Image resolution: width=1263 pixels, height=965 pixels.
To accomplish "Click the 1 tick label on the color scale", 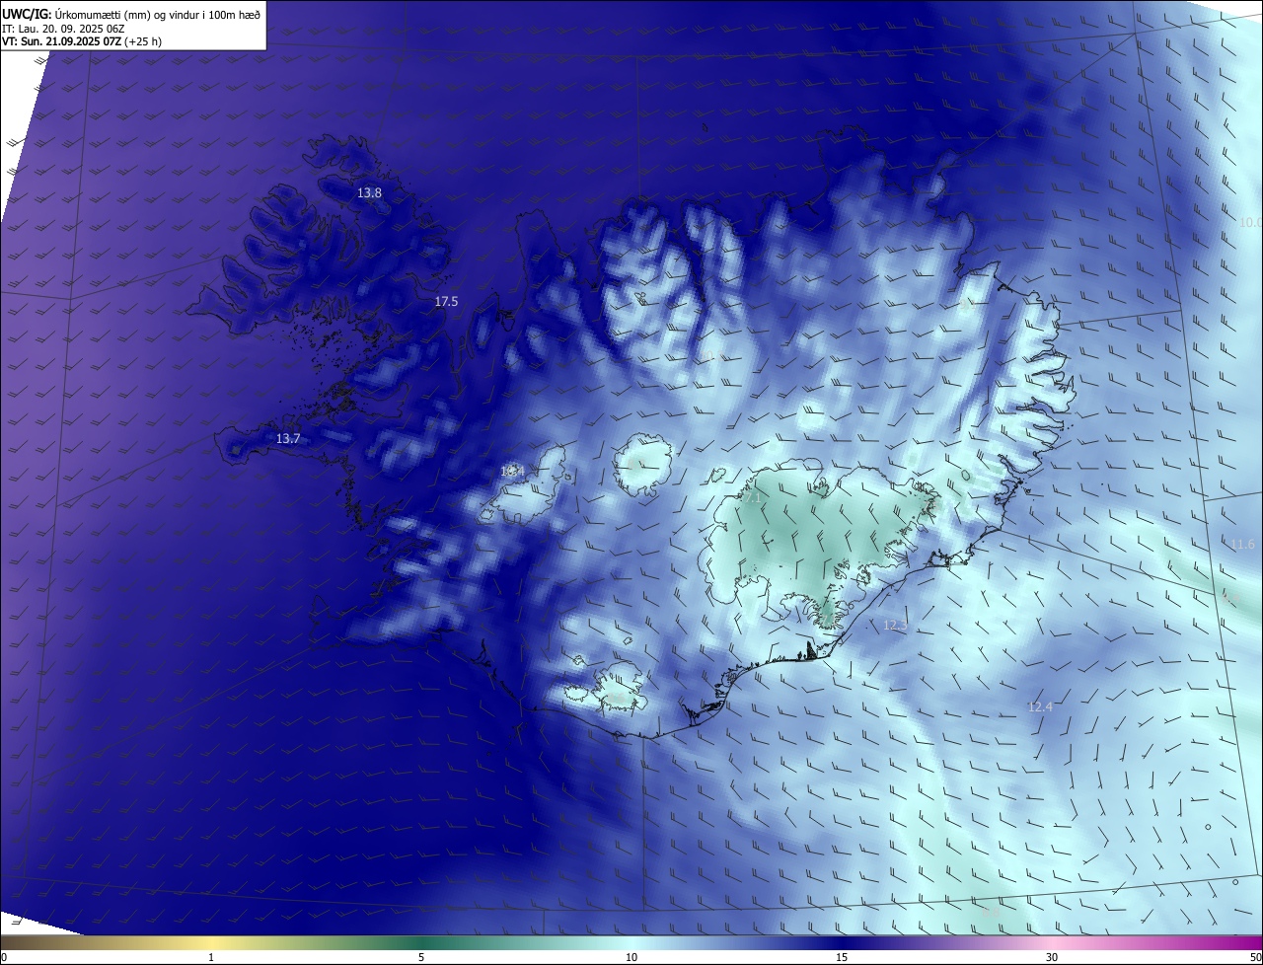I will coord(211,957).
